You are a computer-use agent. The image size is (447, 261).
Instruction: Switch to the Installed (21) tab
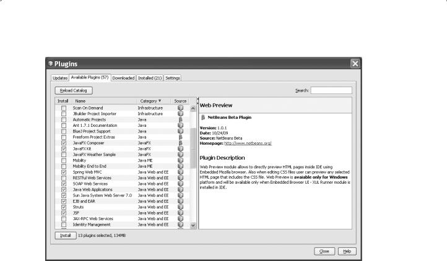[150, 78]
